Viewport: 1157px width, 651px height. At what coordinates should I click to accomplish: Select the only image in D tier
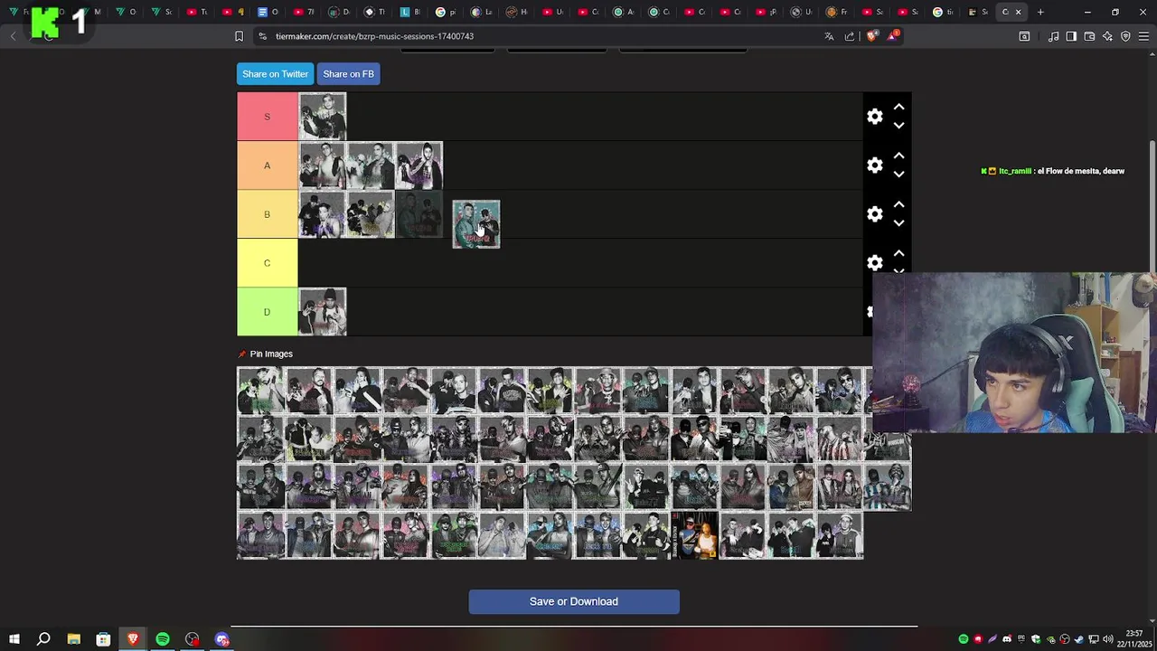coord(323,312)
